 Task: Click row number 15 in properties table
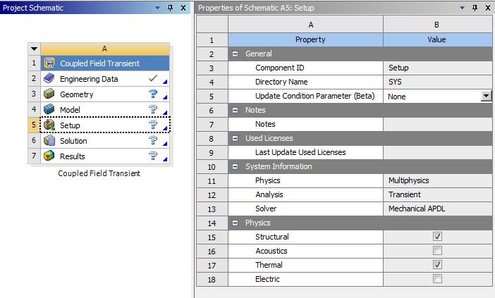coord(212,237)
